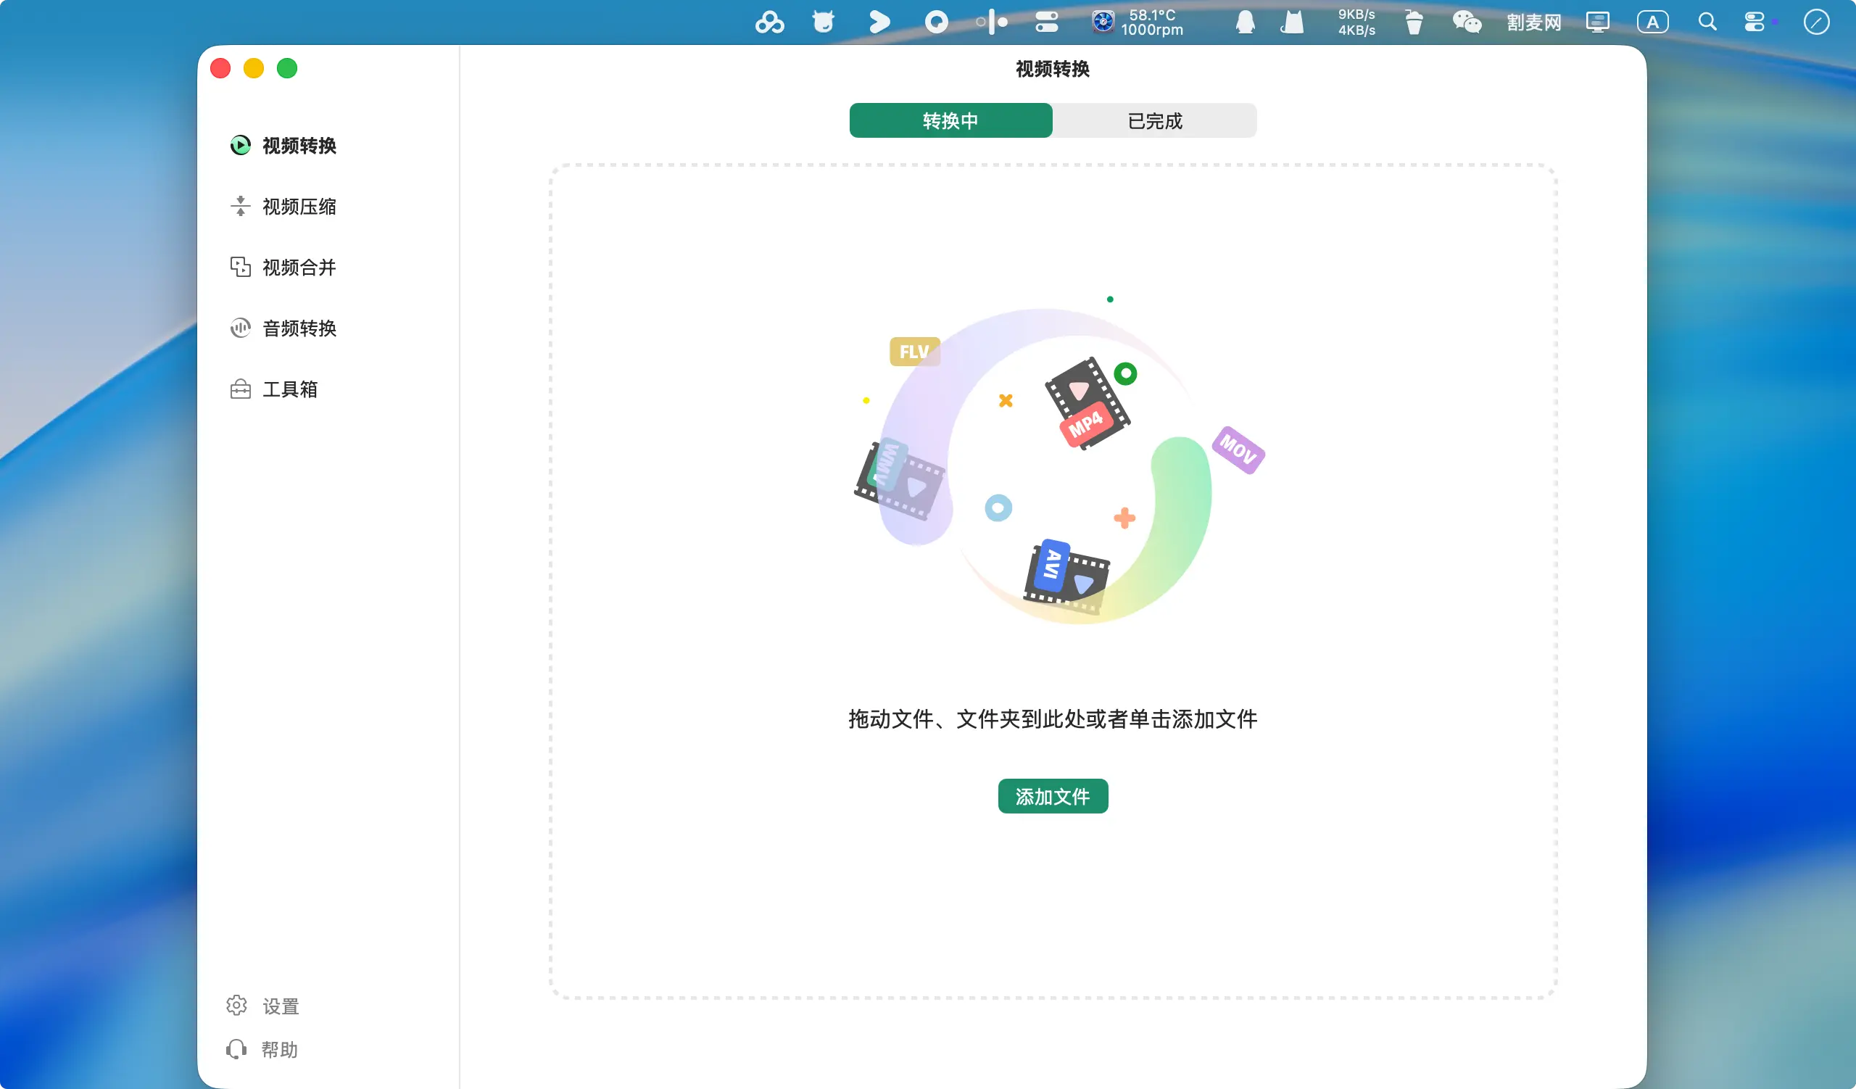This screenshot has width=1856, height=1089.
Task: Click the 设置 gear icon
Action: click(236, 1005)
